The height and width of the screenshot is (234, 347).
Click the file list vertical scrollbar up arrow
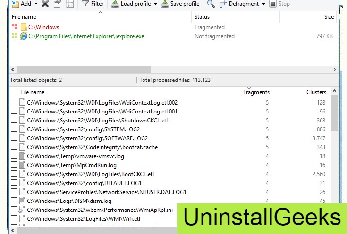tap(334, 91)
